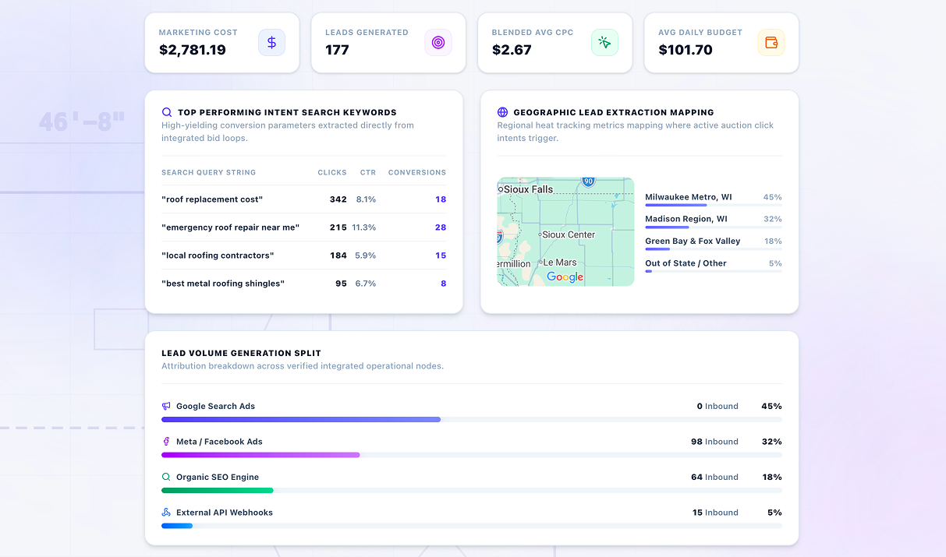The image size is (946, 557).
Task: Click the Out of State / Other label
Action: 686,263
